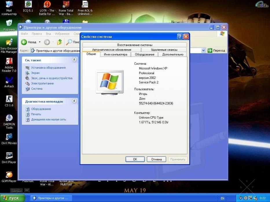Select the Free AOL & Unlimited icon
The height and width of the screenshot is (202, 270).
pyautogui.click(x=85, y=8)
